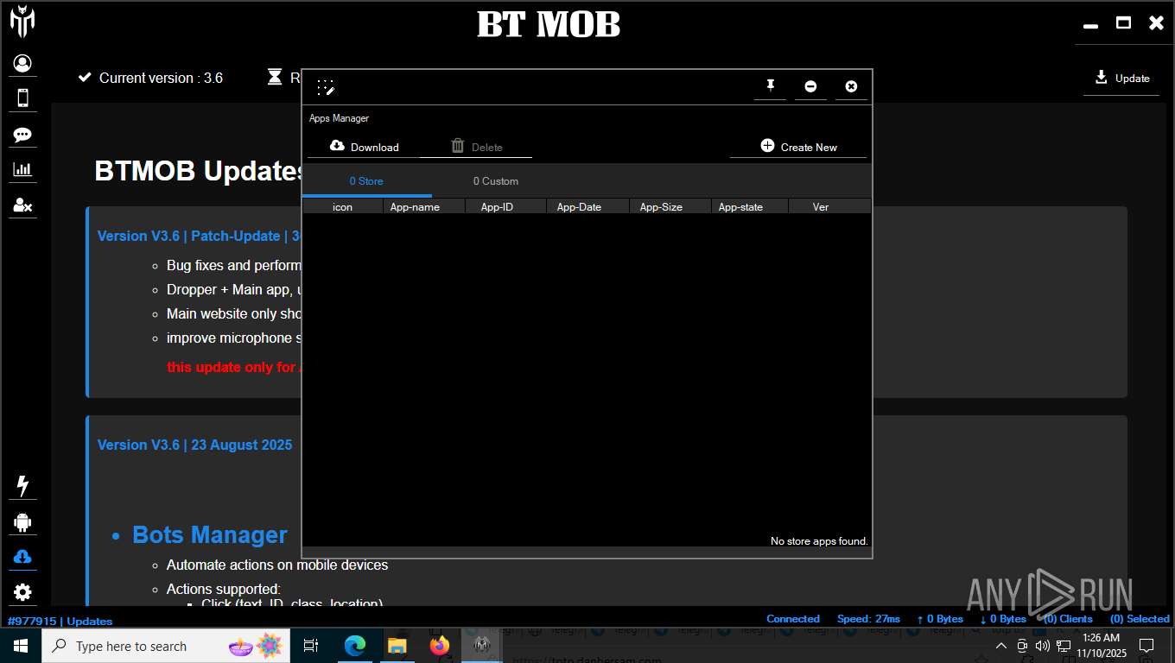Open the notification center icon

tap(1146, 646)
